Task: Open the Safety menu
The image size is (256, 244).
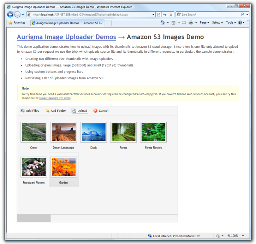Action: pos(218,23)
